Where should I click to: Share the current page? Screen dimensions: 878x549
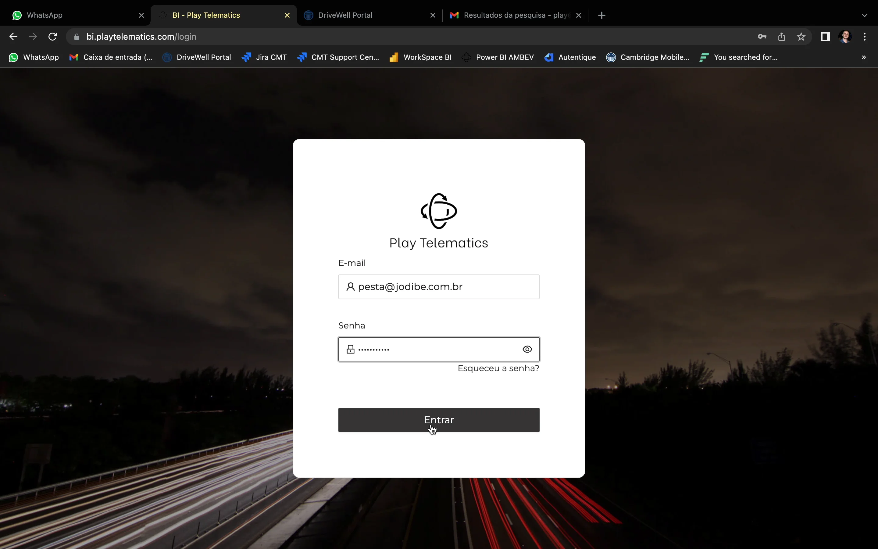coord(781,36)
